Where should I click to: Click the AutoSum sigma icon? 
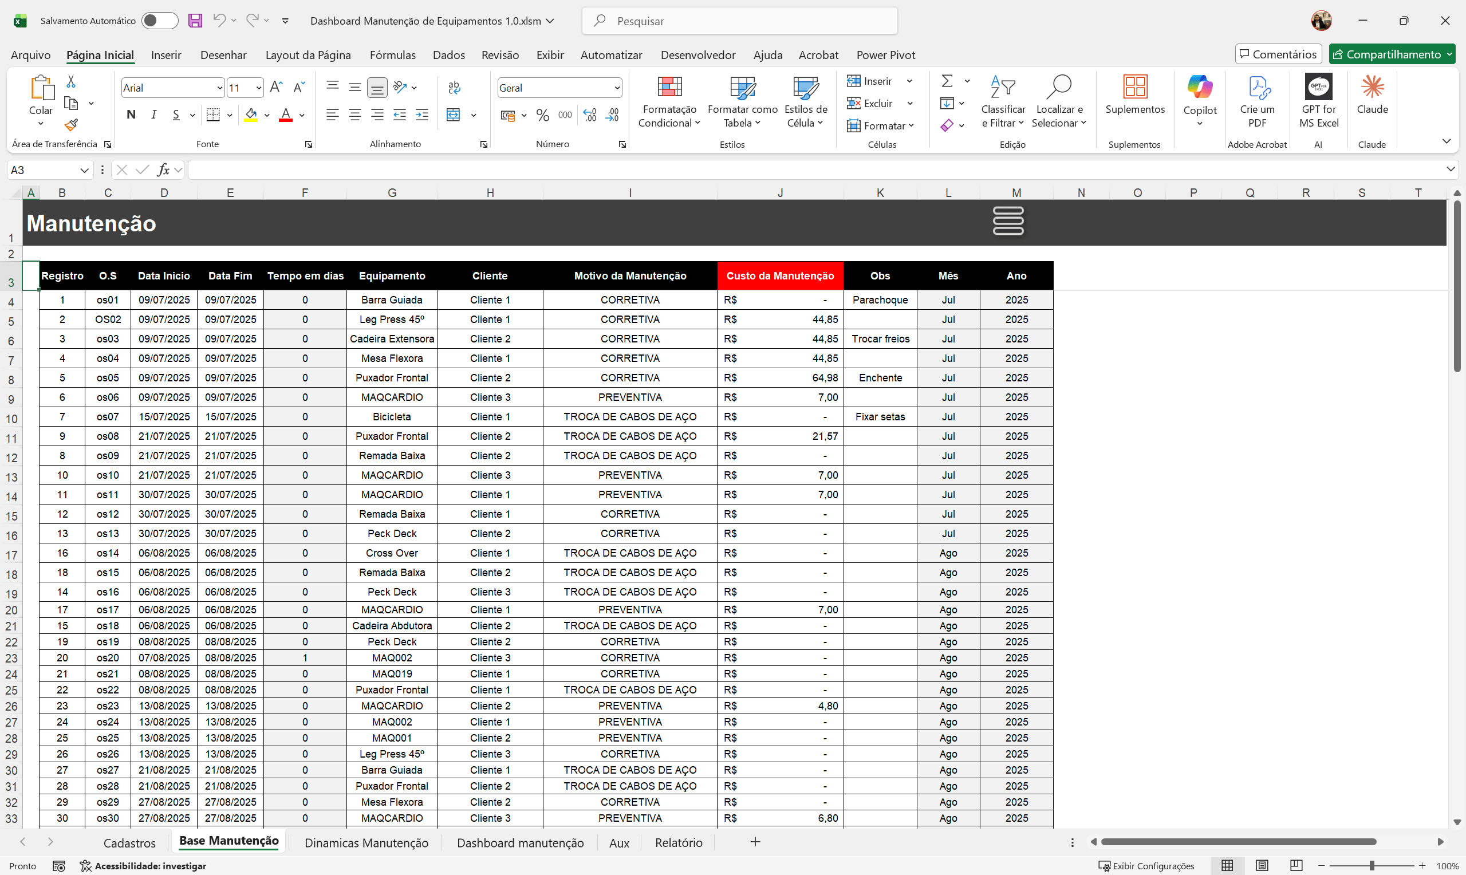tap(947, 81)
